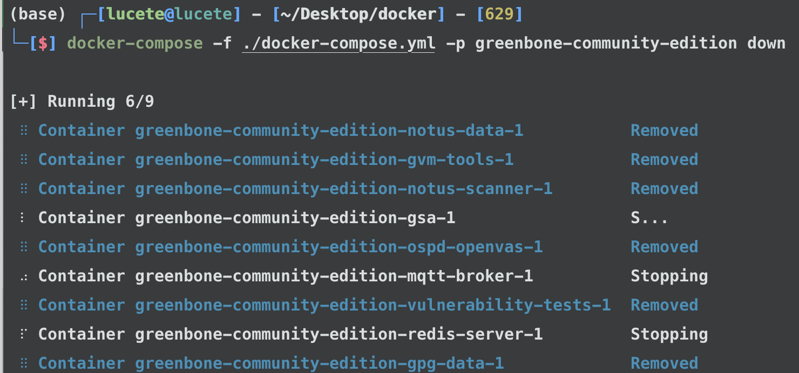Click the spinner before the gsa-1 row
Screen dimensions: 799x373
[x=23, y=218]
